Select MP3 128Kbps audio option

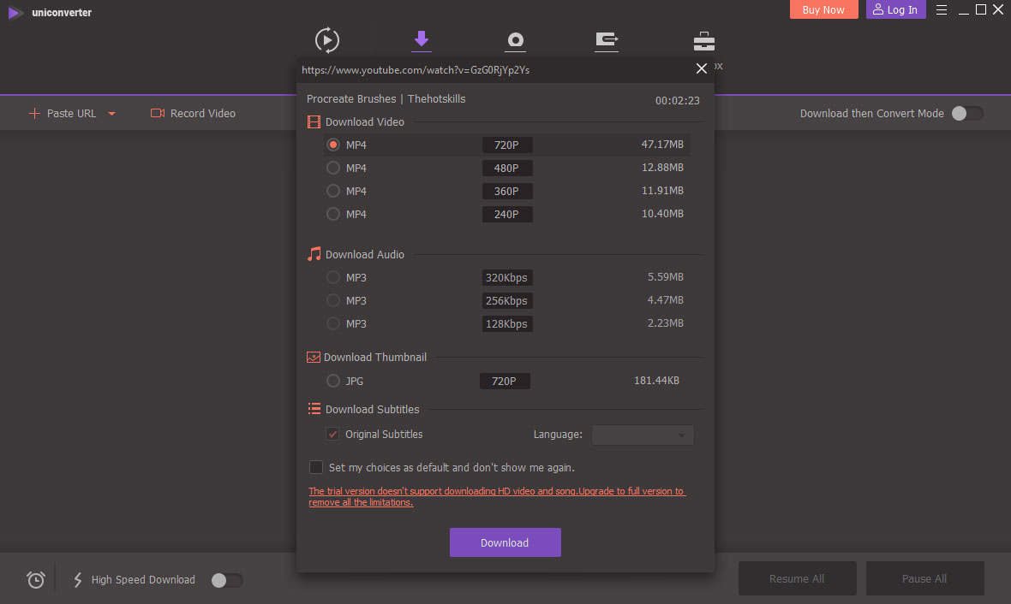pos(332,323)
